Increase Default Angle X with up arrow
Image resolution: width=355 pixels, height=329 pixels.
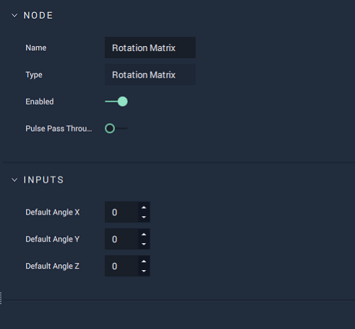144,207
